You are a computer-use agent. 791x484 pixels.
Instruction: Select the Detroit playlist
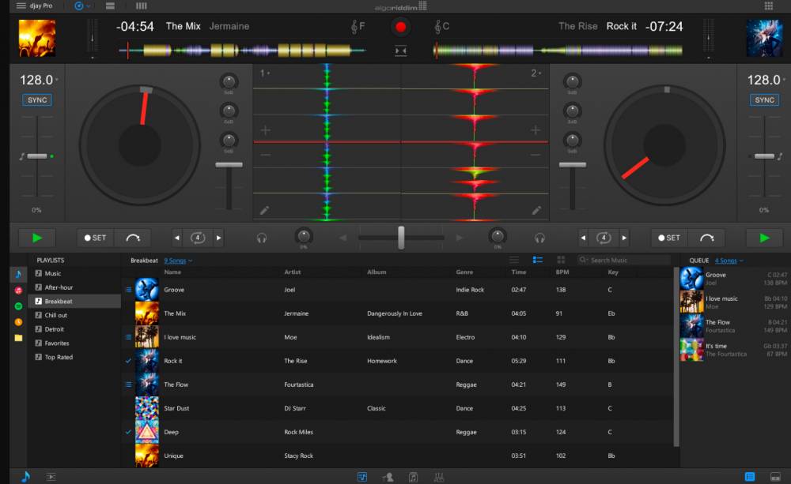pos(55,329)
